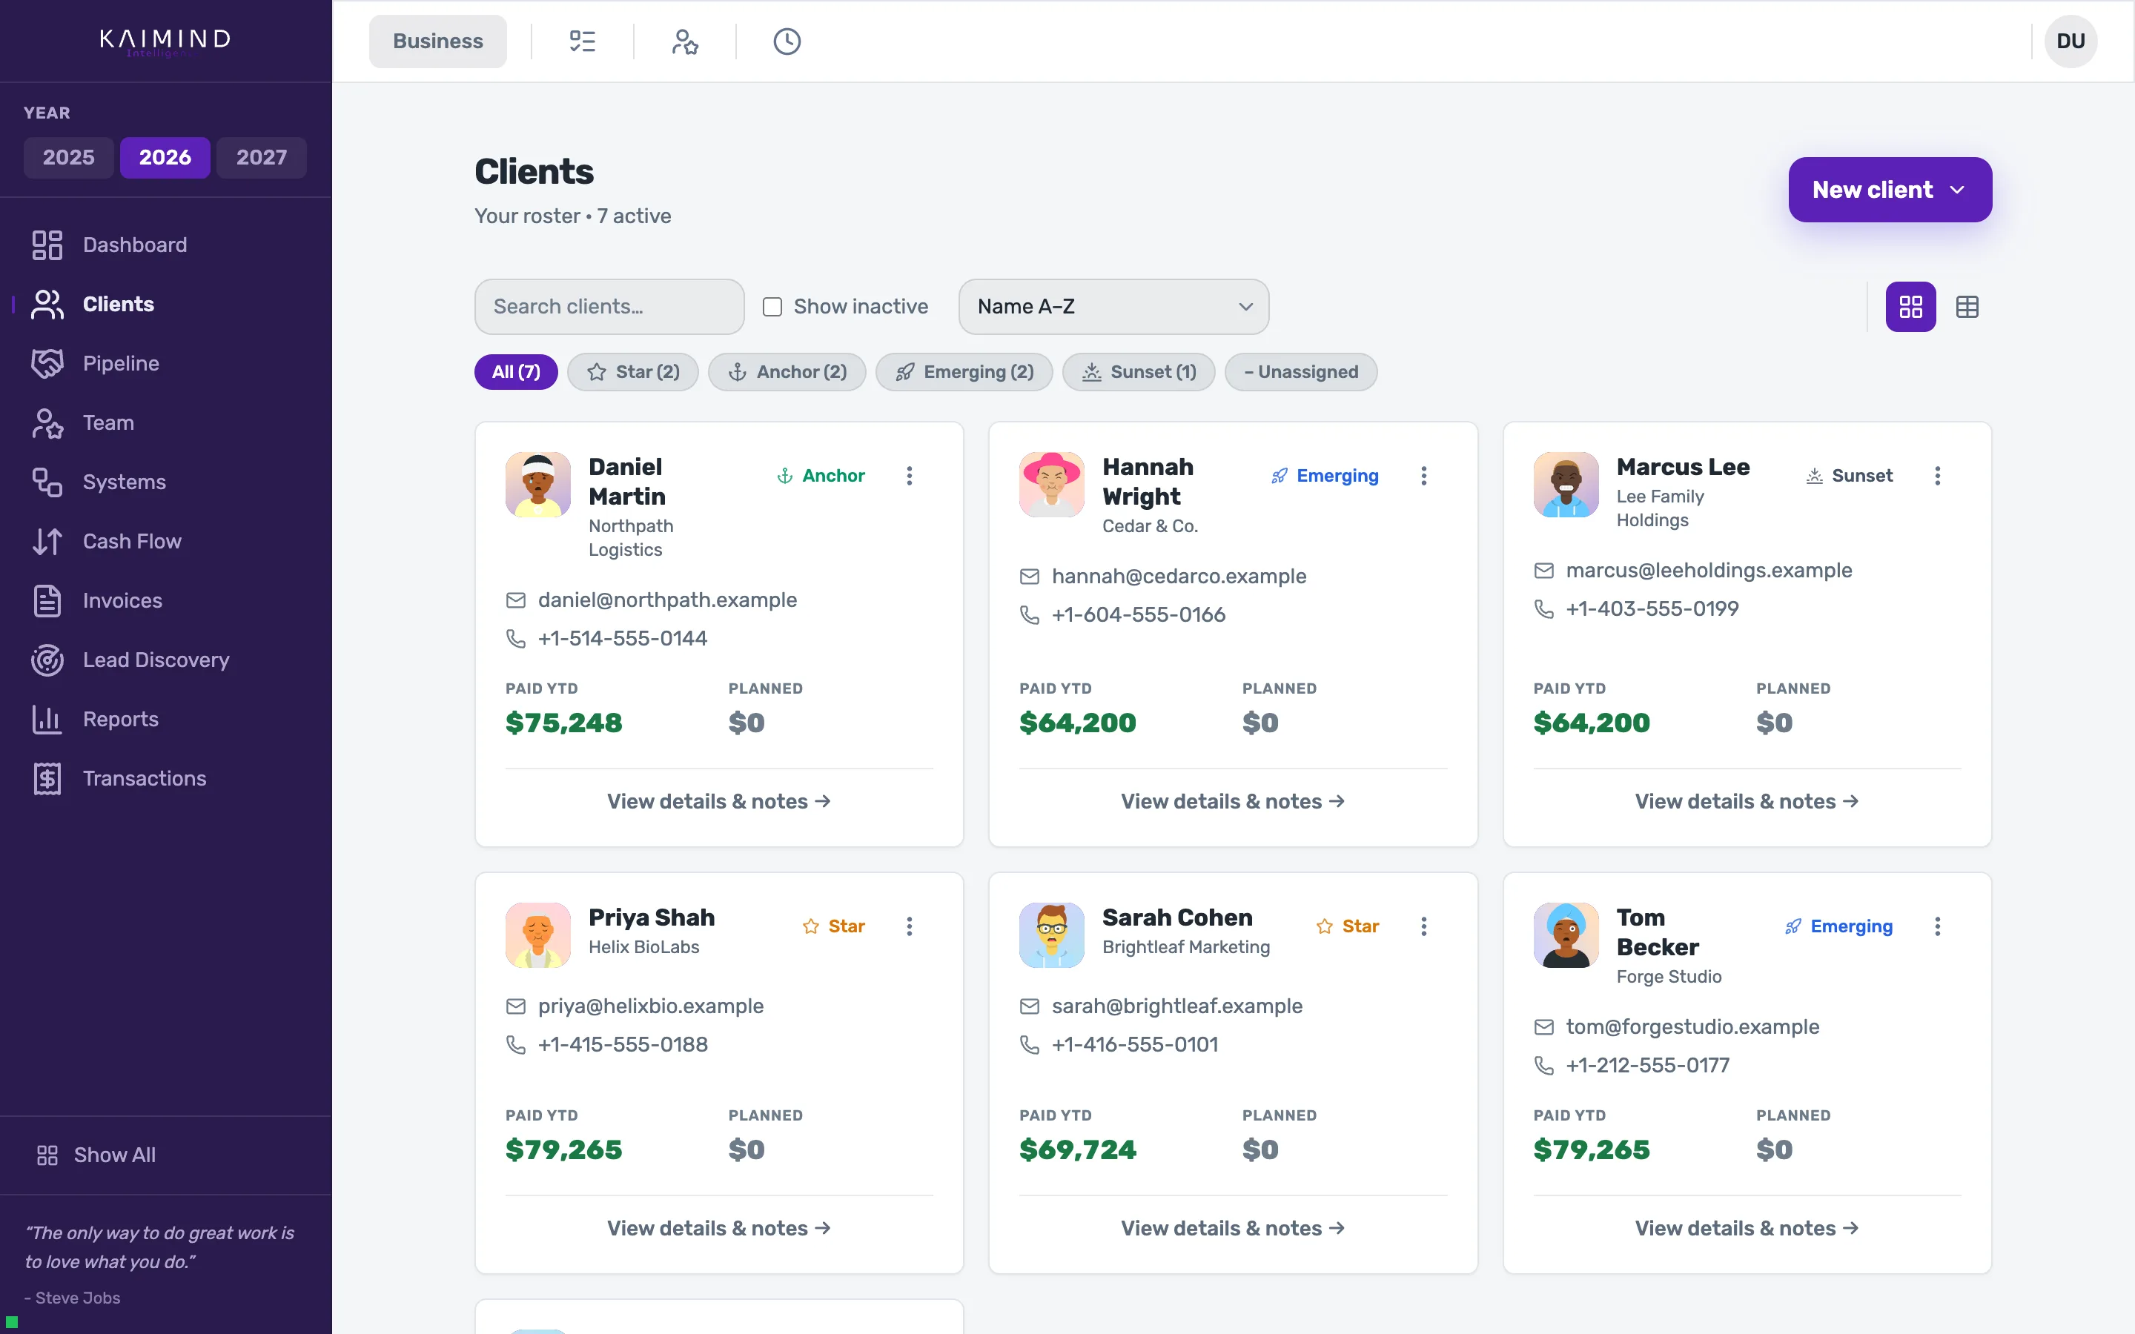This screenshot has height=1334, width=2135.
Task: Open Daniel Martin's three-dot menu
Action: 910,476
